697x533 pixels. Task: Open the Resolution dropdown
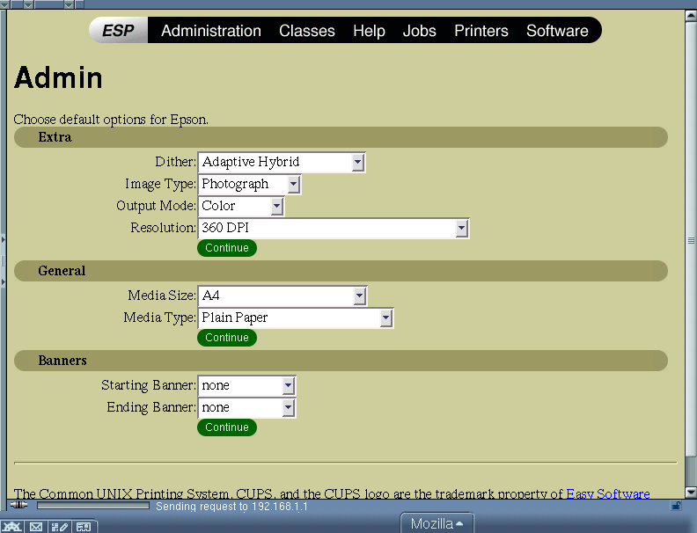334,228
